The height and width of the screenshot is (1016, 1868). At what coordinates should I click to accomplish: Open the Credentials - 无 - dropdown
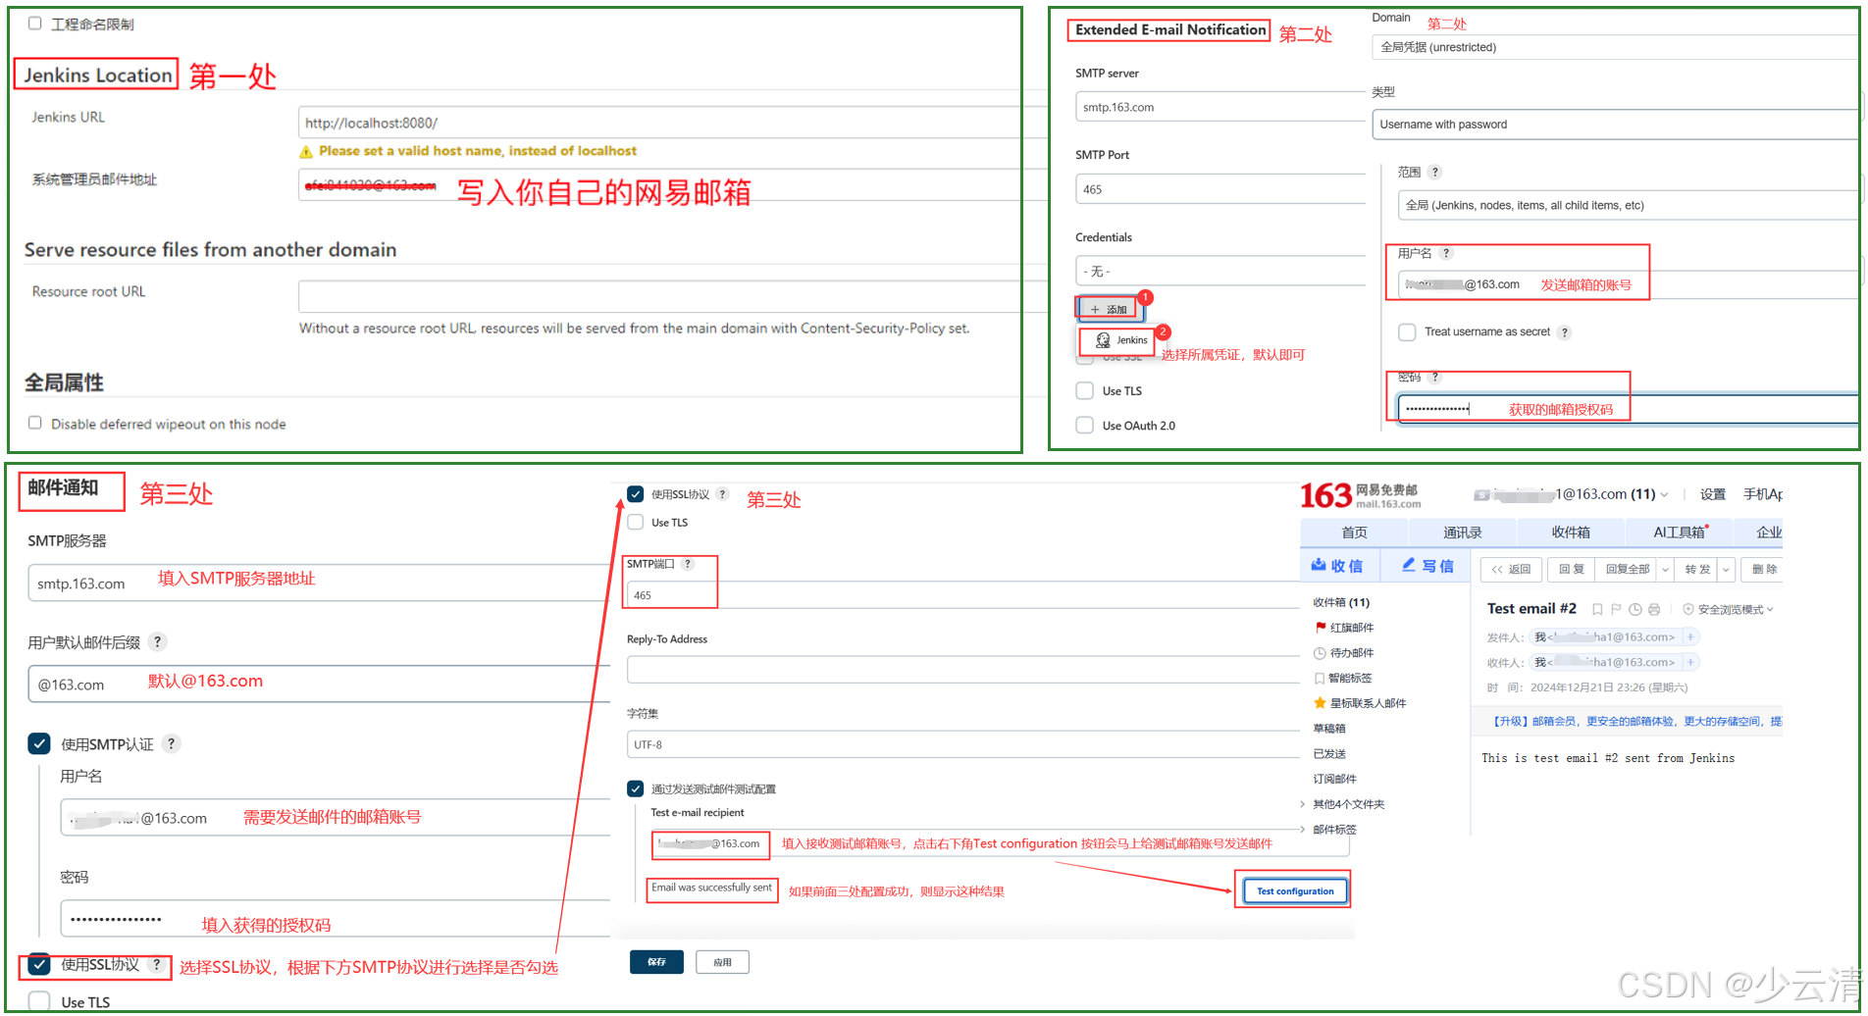[x=1220, y=271]
